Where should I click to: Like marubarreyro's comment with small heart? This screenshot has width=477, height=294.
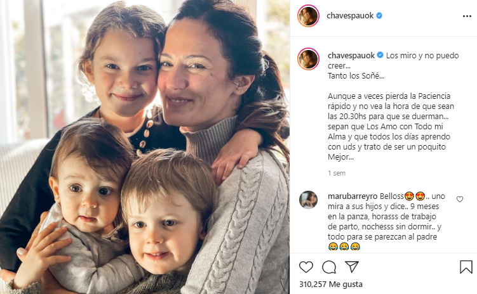coord(460,200)
